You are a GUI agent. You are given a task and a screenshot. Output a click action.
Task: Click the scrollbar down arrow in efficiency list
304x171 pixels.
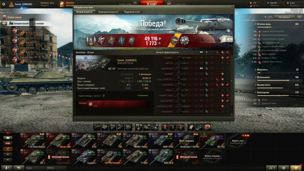click(x=232, y=115)
